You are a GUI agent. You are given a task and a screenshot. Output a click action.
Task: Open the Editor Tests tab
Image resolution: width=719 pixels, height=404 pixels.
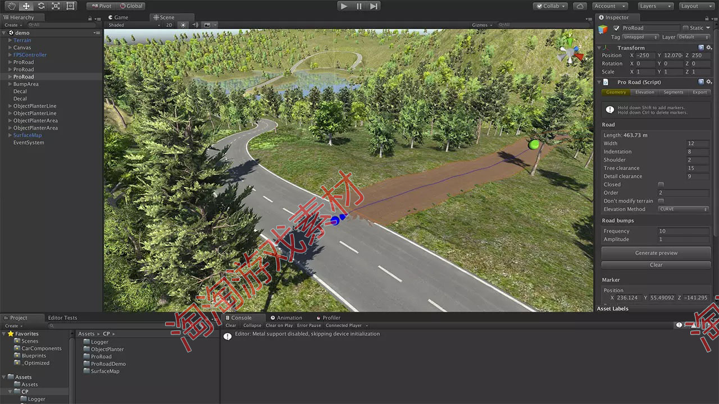tap(62, 318)
